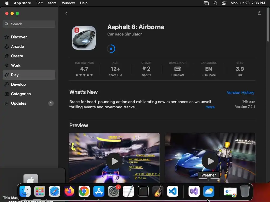Open the Arcade section
The width and height of the screenshot is (270, 202).
click(x=29, y=46)
